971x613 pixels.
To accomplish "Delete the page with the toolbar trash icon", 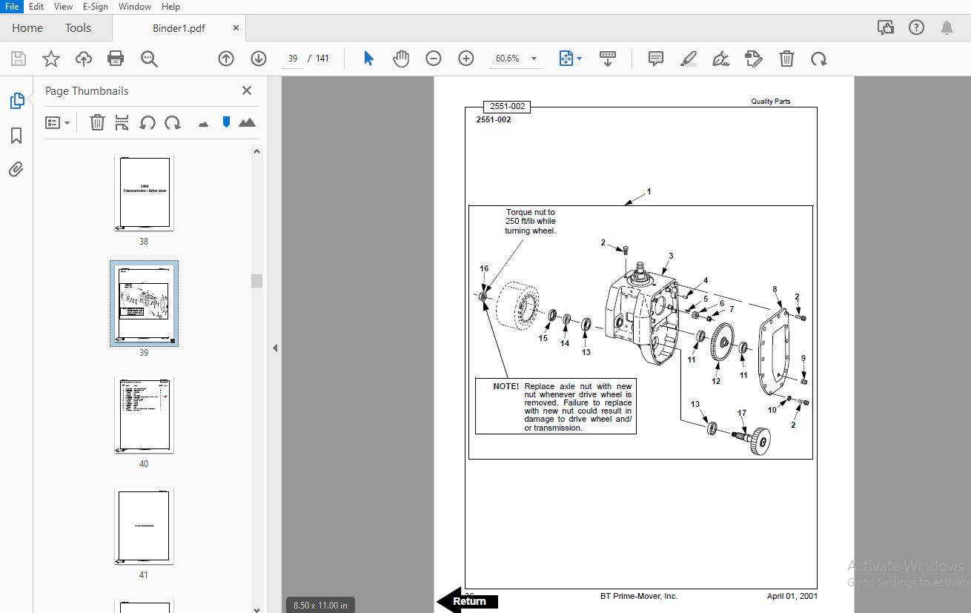I will [x=786, y=59].
